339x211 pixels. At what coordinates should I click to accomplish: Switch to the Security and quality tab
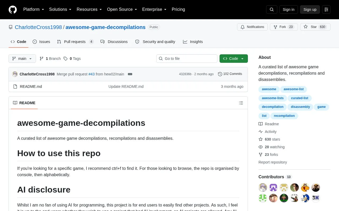coord(155,42)
